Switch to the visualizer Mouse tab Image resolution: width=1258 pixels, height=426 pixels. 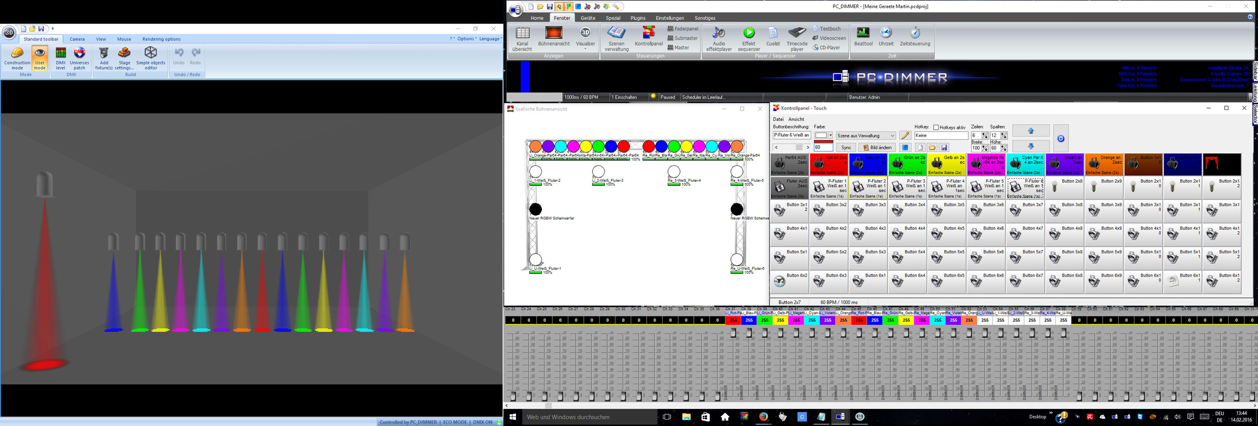[124, 39]
